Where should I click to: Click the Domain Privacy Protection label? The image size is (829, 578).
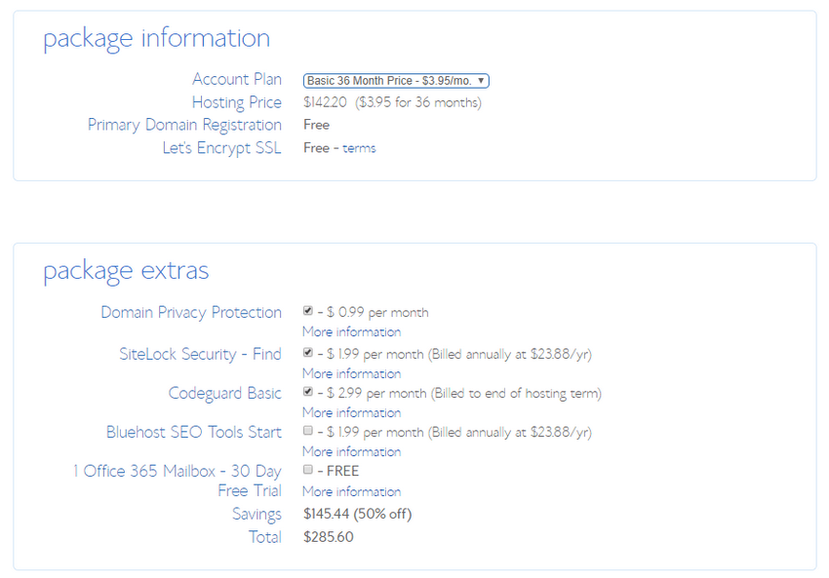tap(191, 313)
